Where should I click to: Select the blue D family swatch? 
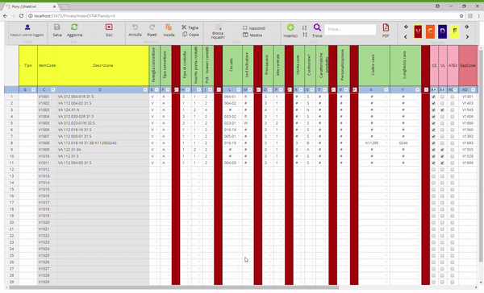(442, 31)
